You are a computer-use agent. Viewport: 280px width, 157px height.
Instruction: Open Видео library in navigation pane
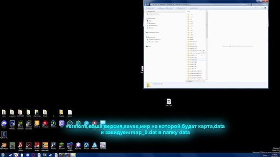tap(150, 21)
